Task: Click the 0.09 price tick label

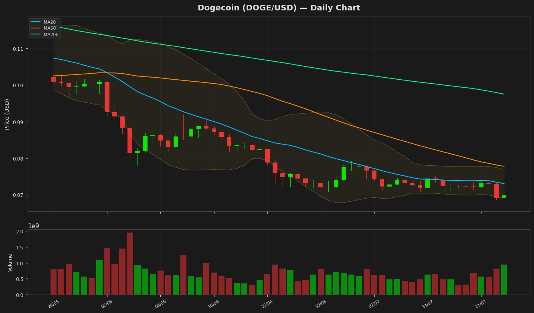Action: click(x=18, y=122)
